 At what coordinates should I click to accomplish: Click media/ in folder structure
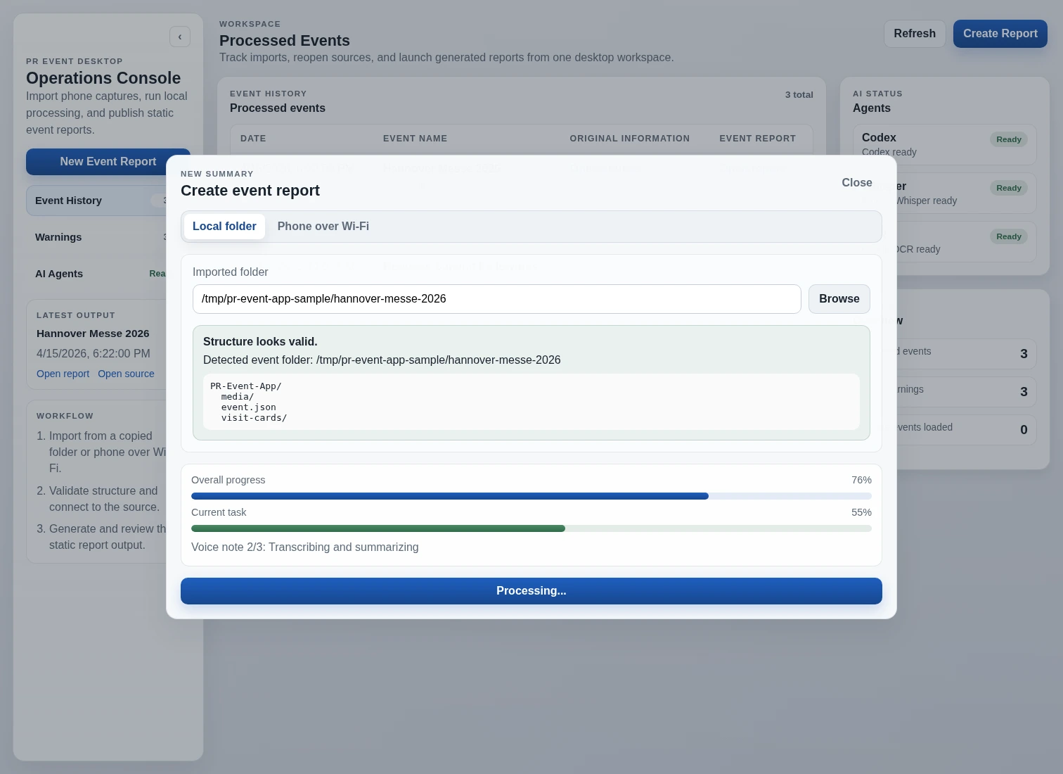click(x=238, y=397)
